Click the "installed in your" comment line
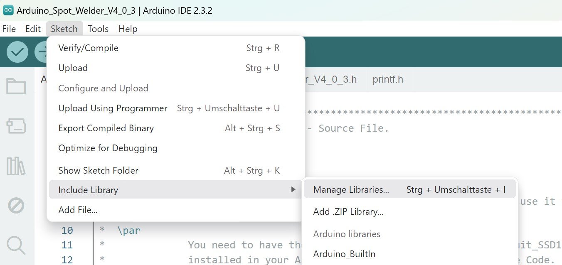This screenshot has height=265, width=562. [x=244, y=260]
